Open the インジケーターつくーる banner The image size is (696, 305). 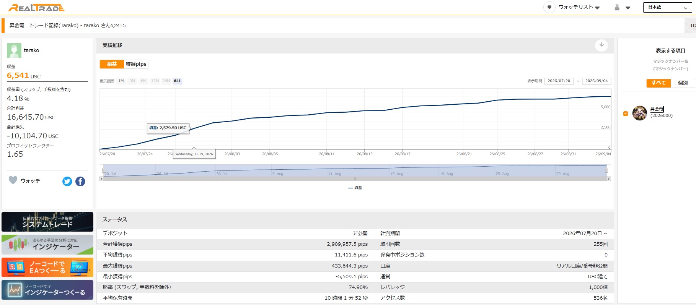point(47,290)
